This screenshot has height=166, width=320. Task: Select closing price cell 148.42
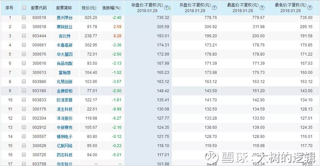click(x=163, y=91)
